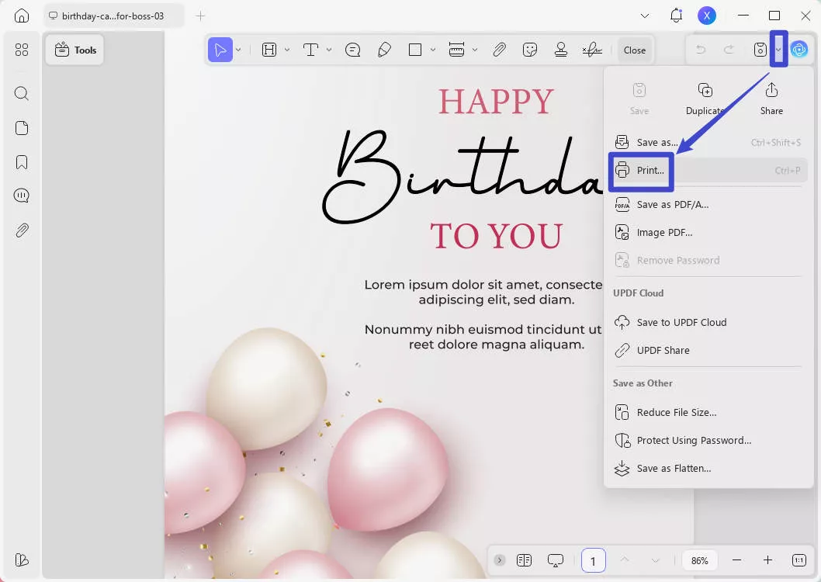Screen dimensions: 821x582
Task: Expand the bottom bar with arrow button
Action: point(500,560)
